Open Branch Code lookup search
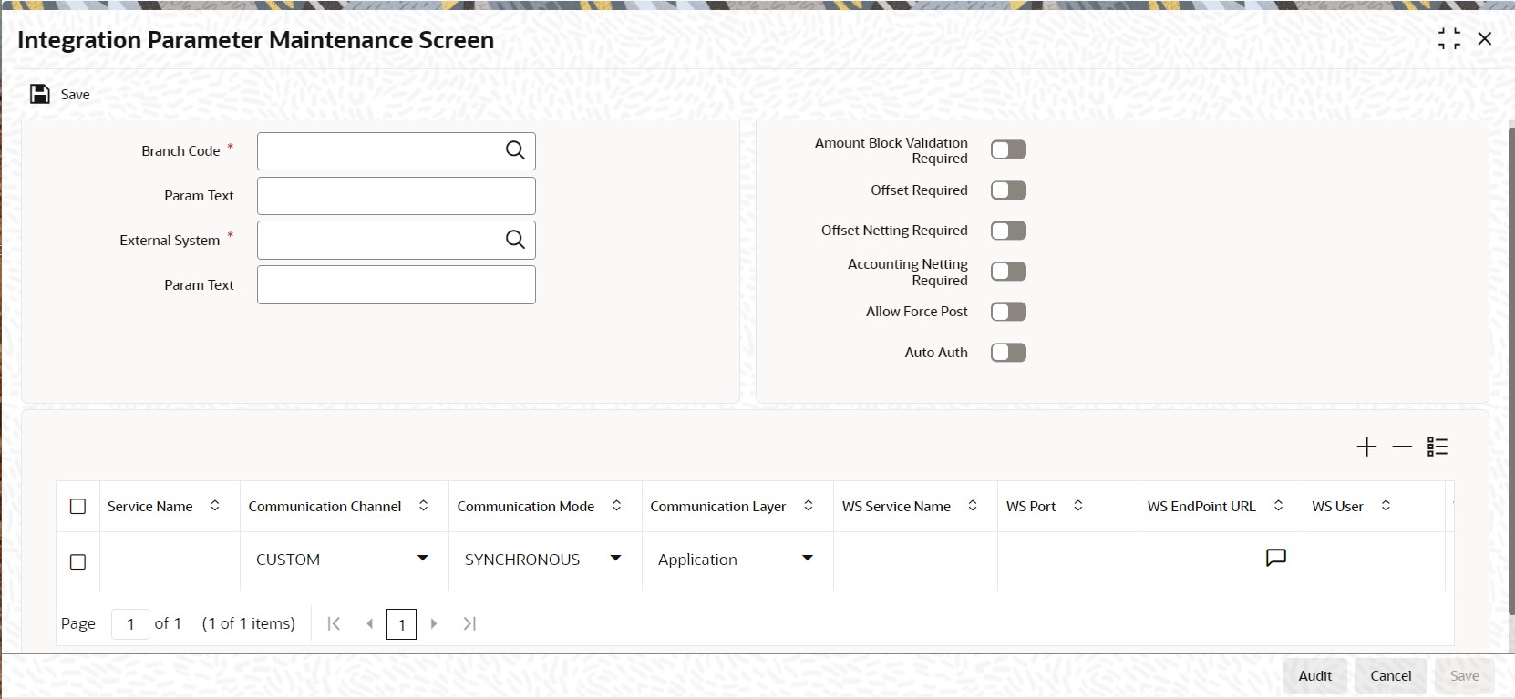Viewport: 1515px width, 699px height. pos(515,150)
